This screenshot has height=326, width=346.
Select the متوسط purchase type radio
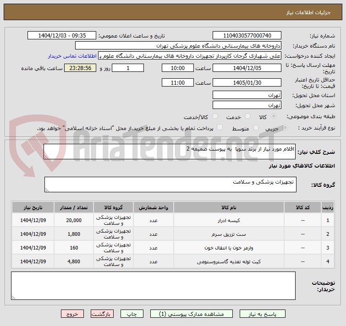pos(256,127)
